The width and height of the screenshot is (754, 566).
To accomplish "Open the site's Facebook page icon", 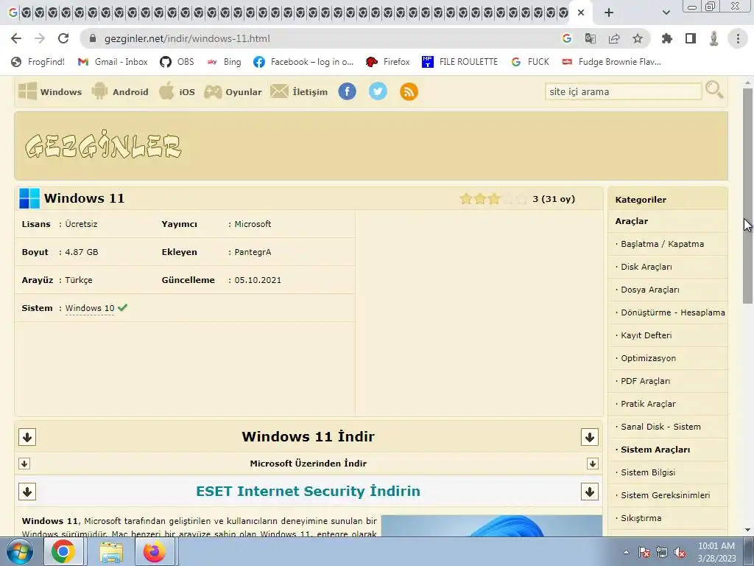I will click(x=348, y=91).
